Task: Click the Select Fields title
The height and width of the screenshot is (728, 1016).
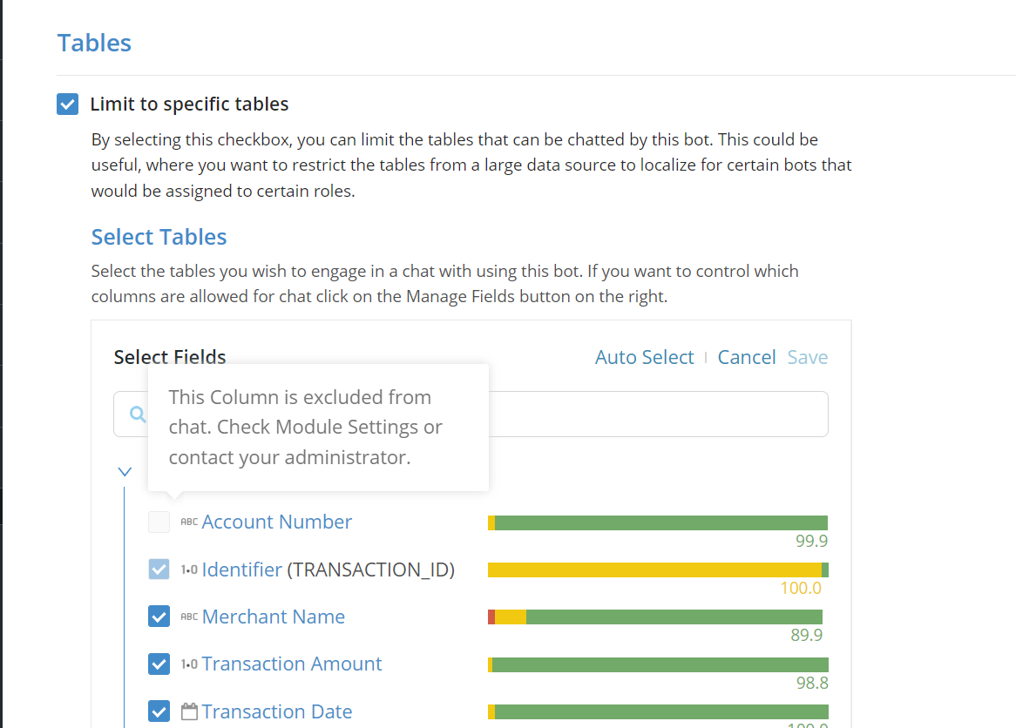Action: (x=170, y=358)
